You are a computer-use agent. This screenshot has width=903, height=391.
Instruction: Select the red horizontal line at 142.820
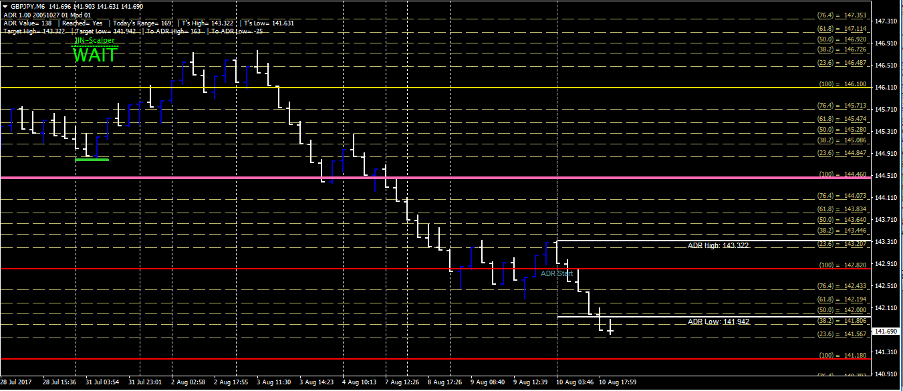pos(434,269)
